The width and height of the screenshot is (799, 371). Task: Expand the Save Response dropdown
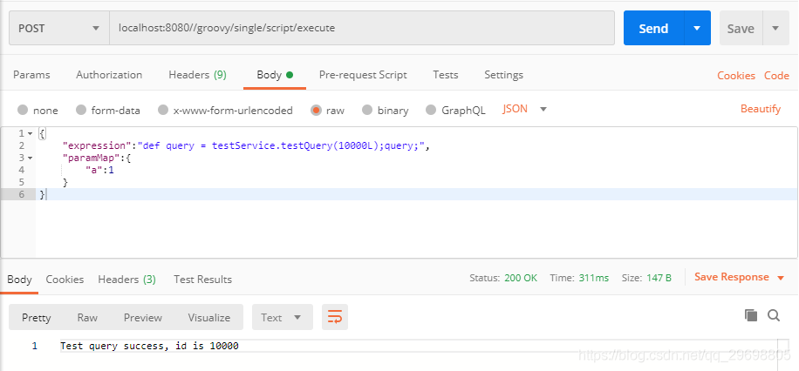[781, 277]
